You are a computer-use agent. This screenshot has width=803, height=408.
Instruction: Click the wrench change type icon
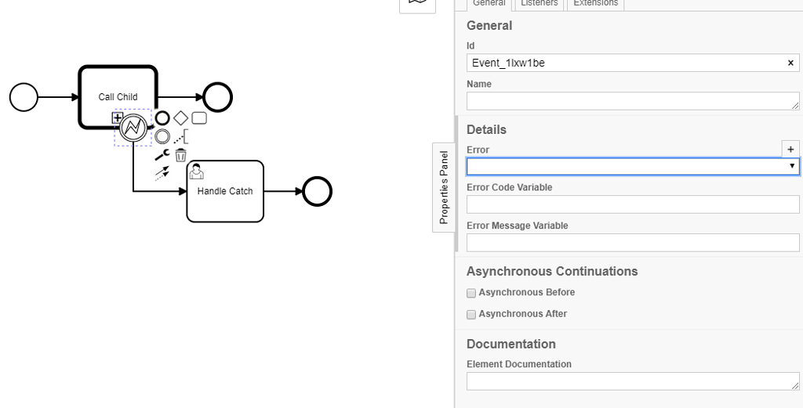coord(162,155)
